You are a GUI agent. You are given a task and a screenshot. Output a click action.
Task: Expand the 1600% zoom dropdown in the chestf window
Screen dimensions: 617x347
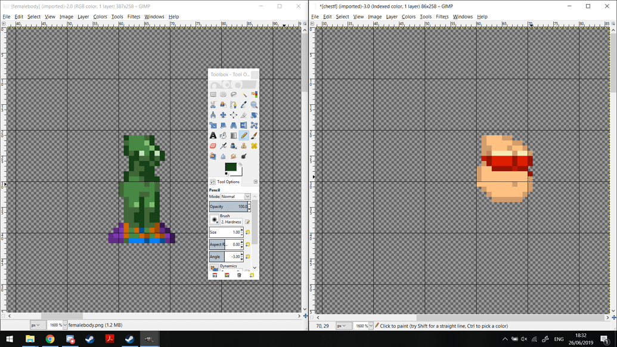click(x=371, y=326)
